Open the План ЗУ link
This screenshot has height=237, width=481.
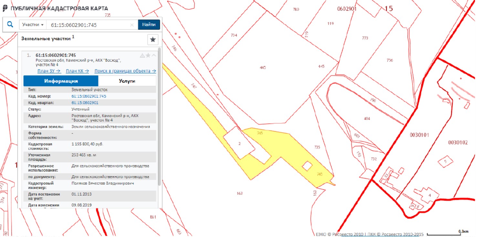click(49, 71)
